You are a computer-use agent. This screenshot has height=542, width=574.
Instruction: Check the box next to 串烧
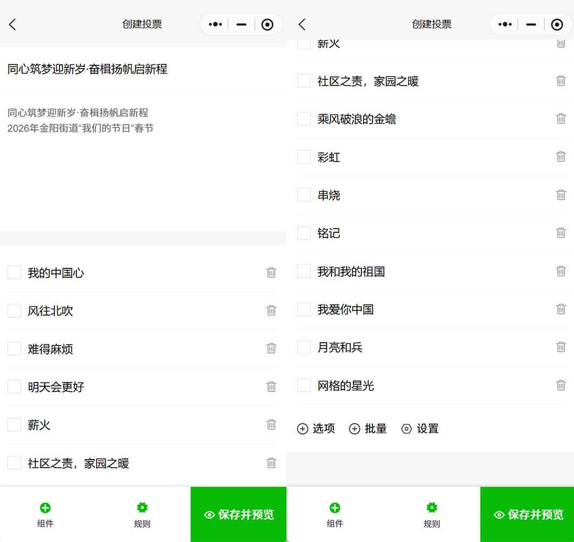304,195
